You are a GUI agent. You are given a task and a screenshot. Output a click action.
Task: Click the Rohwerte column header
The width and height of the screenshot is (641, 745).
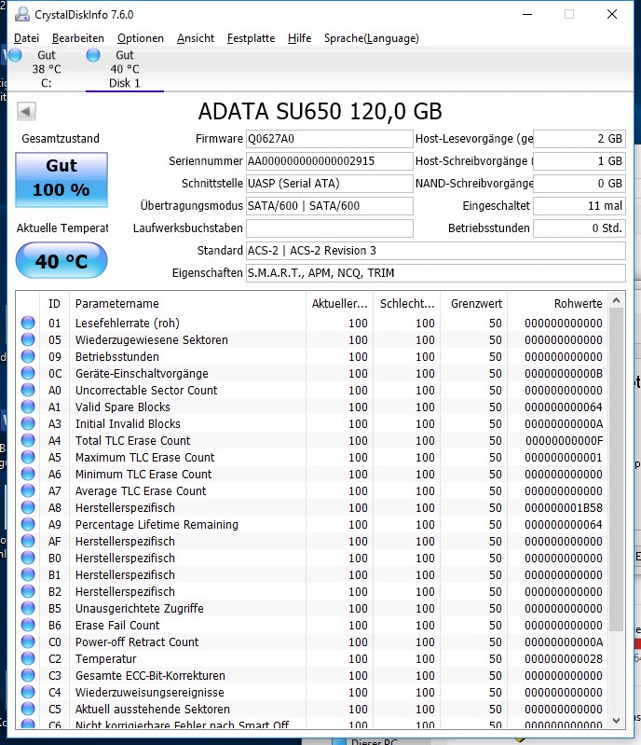(x=558, y=304)
